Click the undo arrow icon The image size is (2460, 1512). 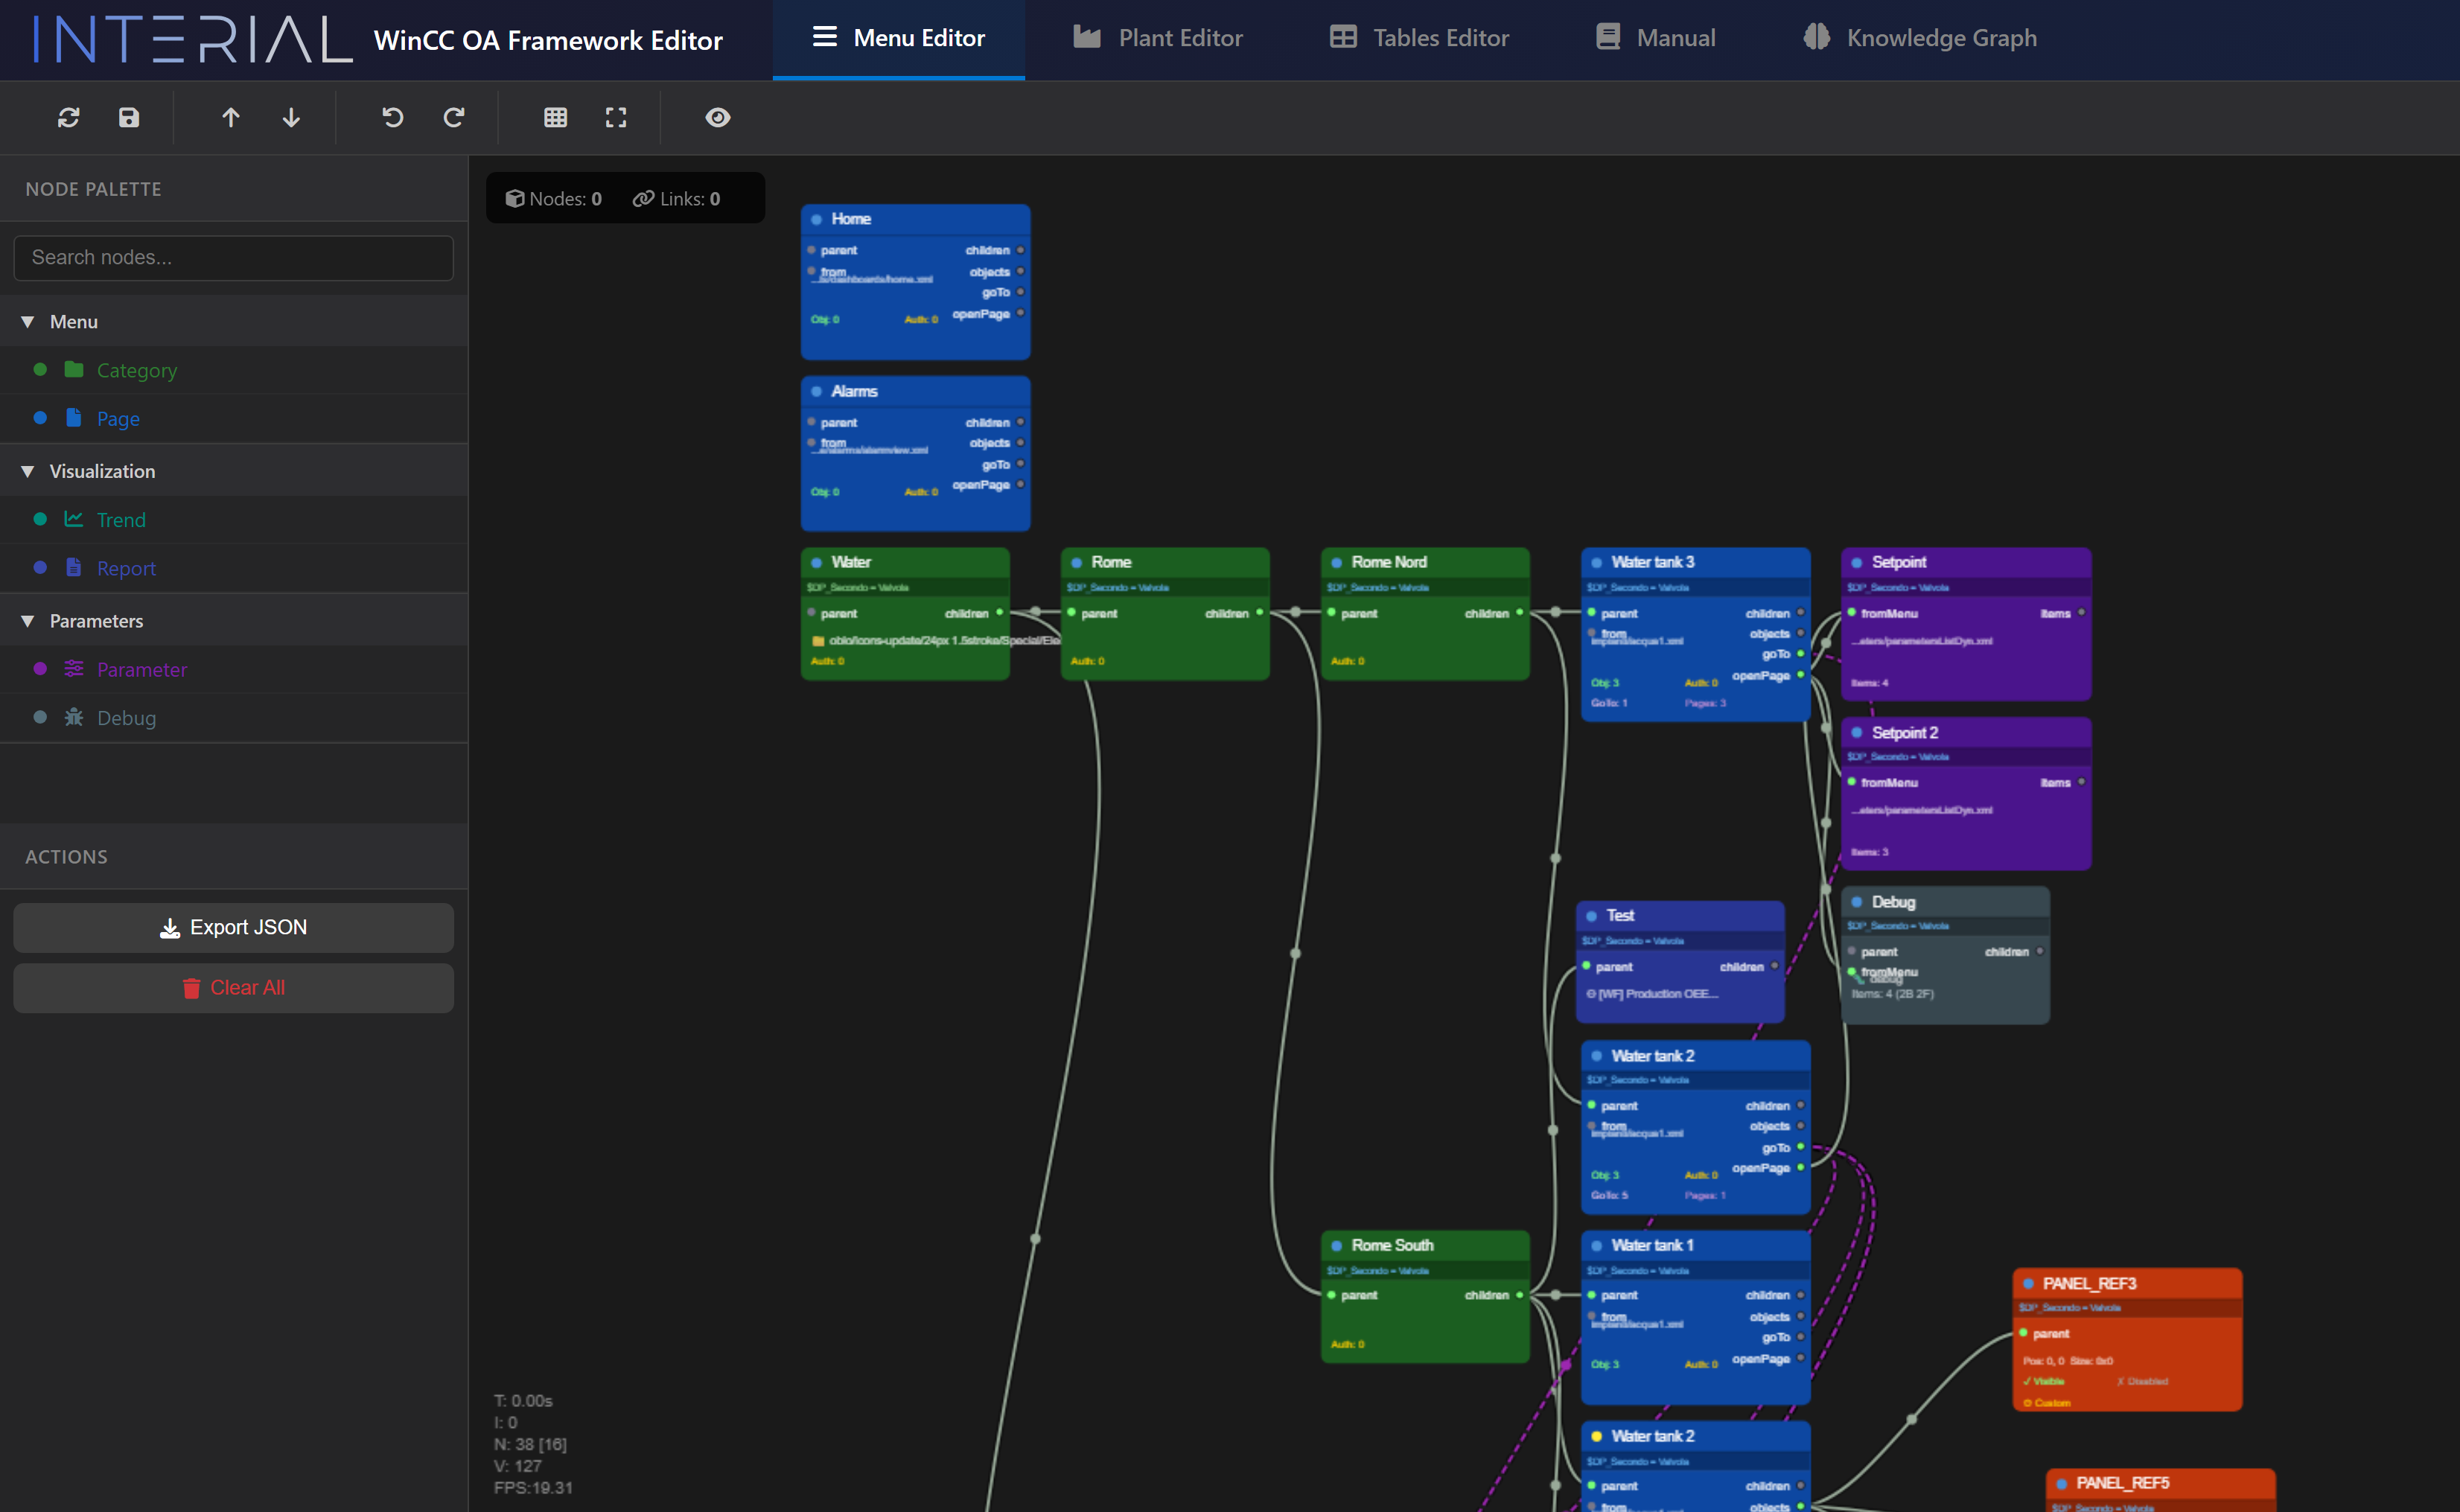click(392, 117)
